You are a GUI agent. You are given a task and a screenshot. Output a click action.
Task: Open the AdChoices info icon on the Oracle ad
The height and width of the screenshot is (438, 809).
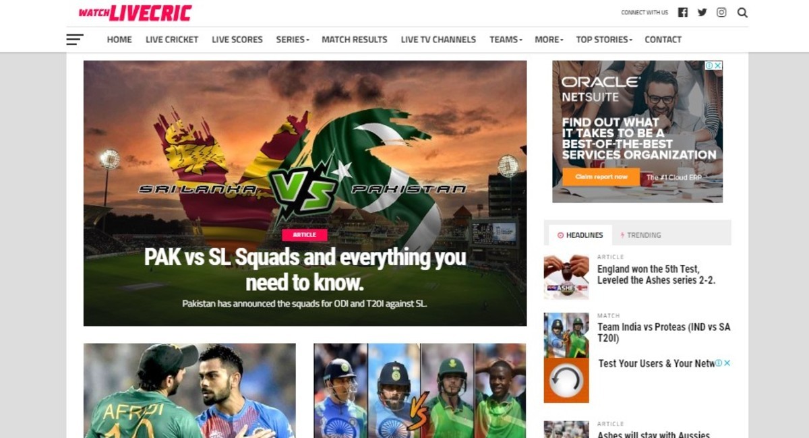[x=709, y=65]
